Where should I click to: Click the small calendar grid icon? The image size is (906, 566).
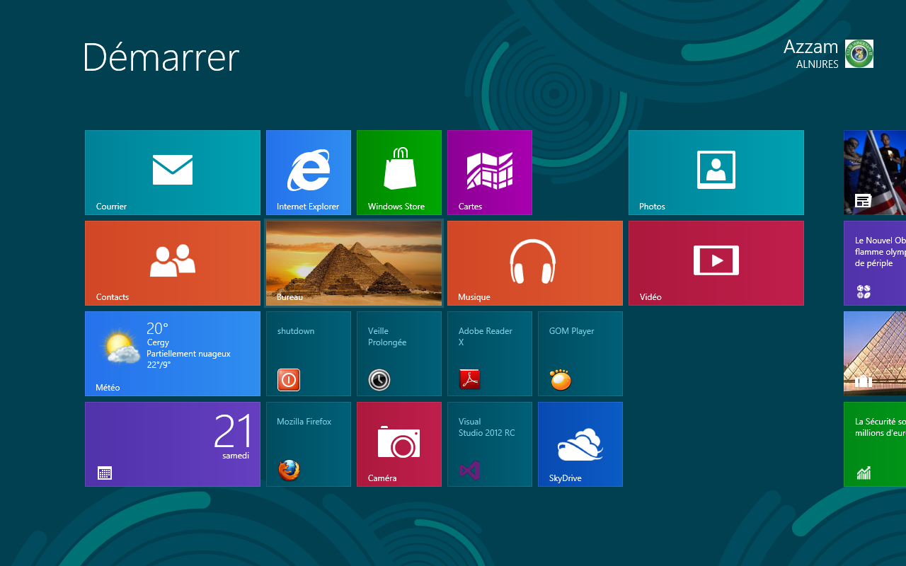105,473
